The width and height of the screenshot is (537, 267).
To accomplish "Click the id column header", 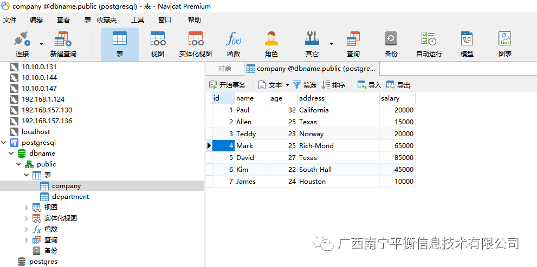I will pos(224,98).
